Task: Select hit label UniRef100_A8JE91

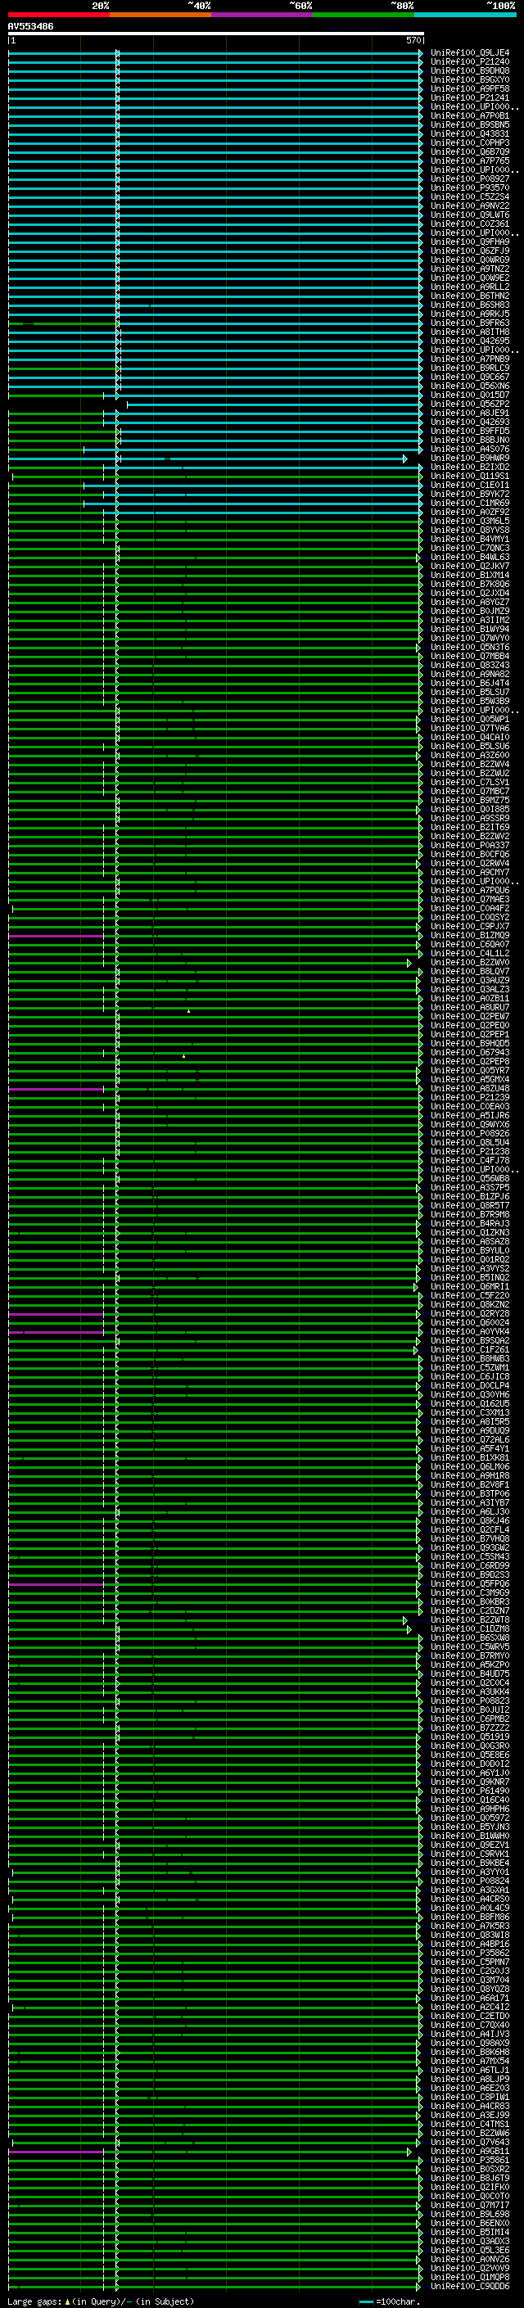Action: 470,413
